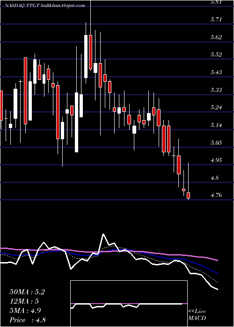Click the NASDAQ TTGT bullkhan.tbrjar.com title
The width and height of the screenshot is (234, 327).
45,6
